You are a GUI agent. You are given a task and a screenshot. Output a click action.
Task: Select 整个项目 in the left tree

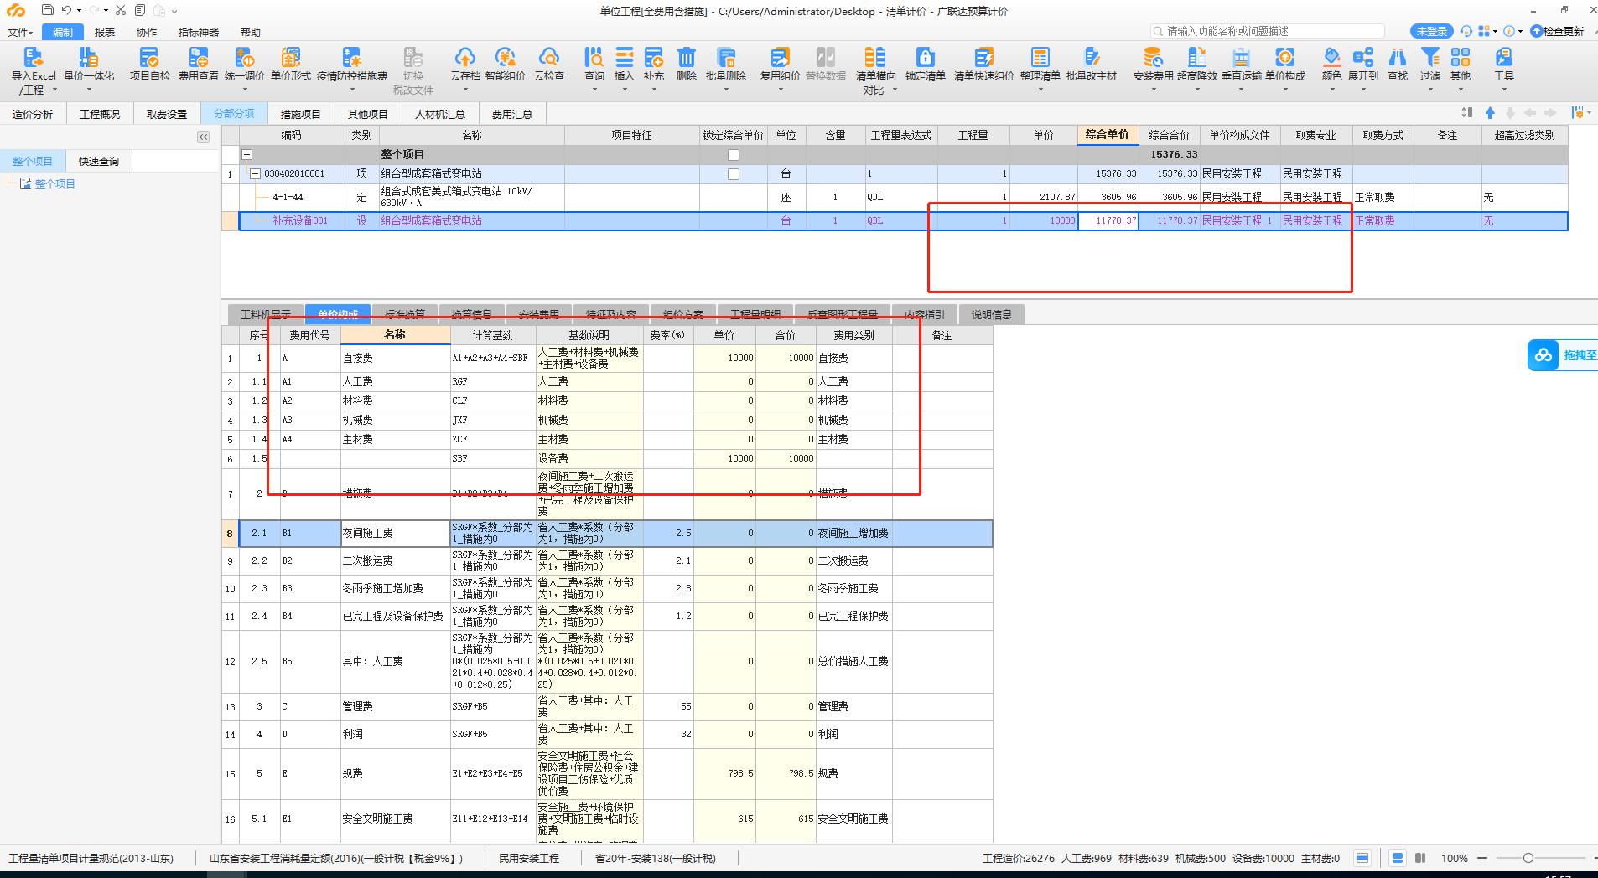tap(54, 183)
